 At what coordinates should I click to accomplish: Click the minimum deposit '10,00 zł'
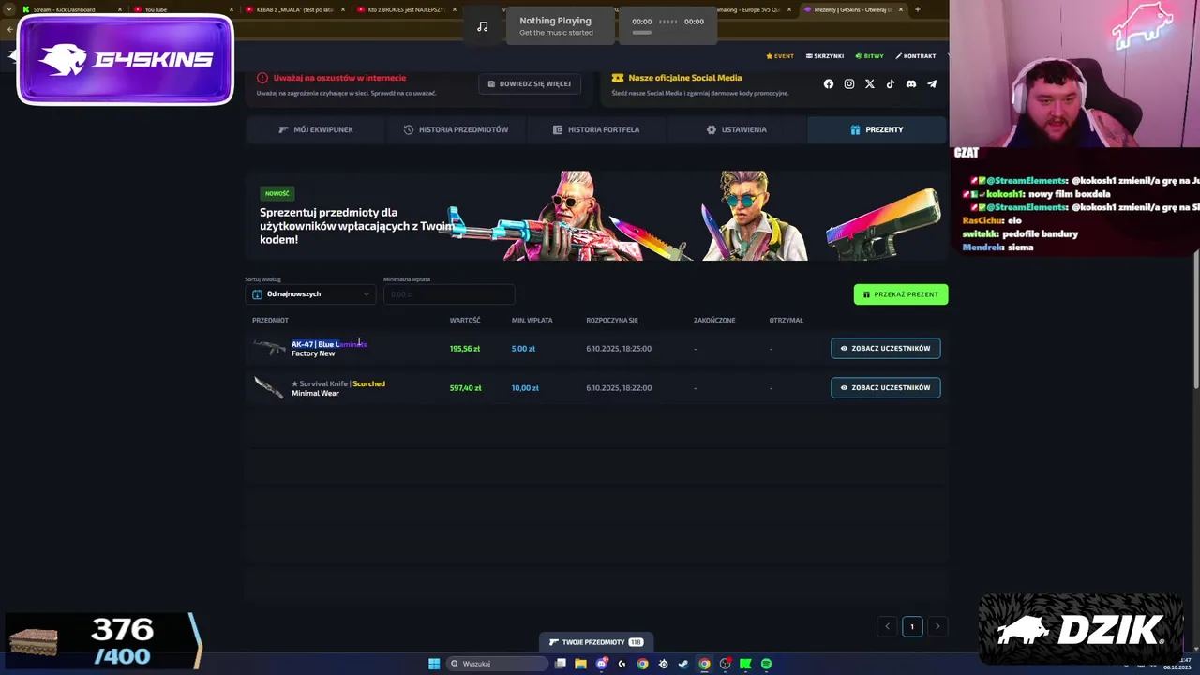(525, 388)
